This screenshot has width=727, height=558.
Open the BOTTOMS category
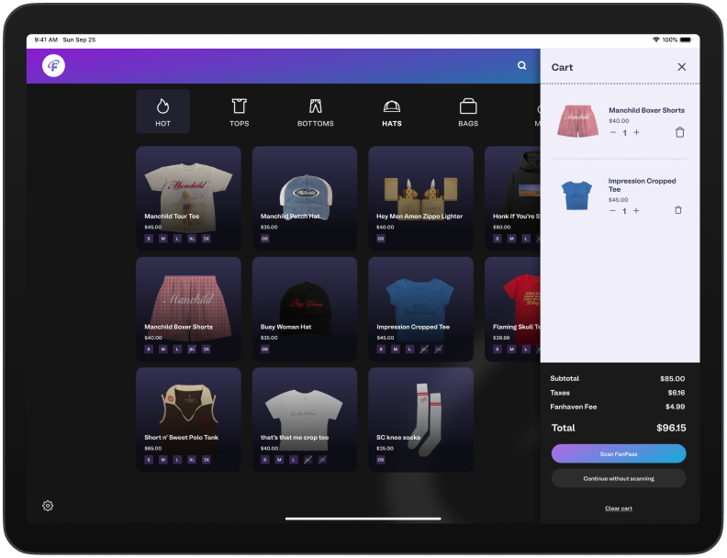(315, 111)
